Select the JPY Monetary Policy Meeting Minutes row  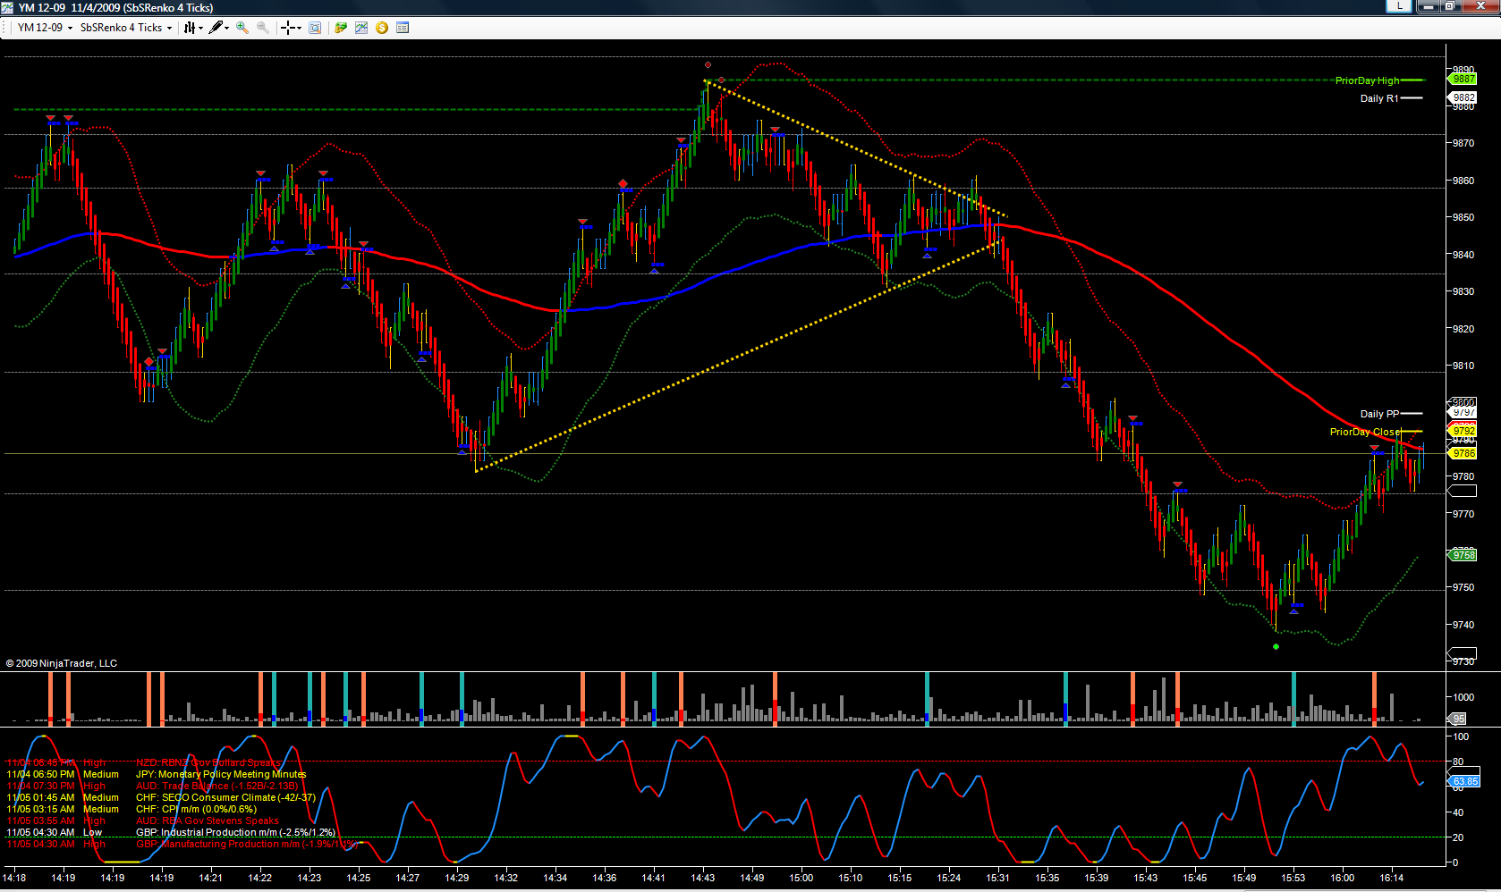pyautogui.click(x=157, y=774)
